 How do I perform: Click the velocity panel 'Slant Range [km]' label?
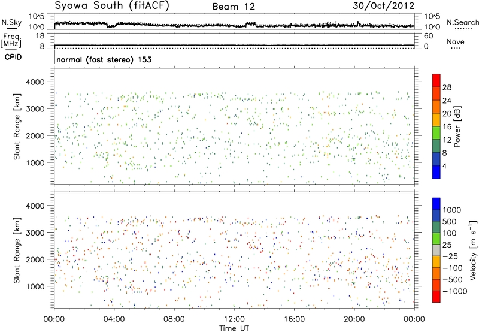[17, 250]
